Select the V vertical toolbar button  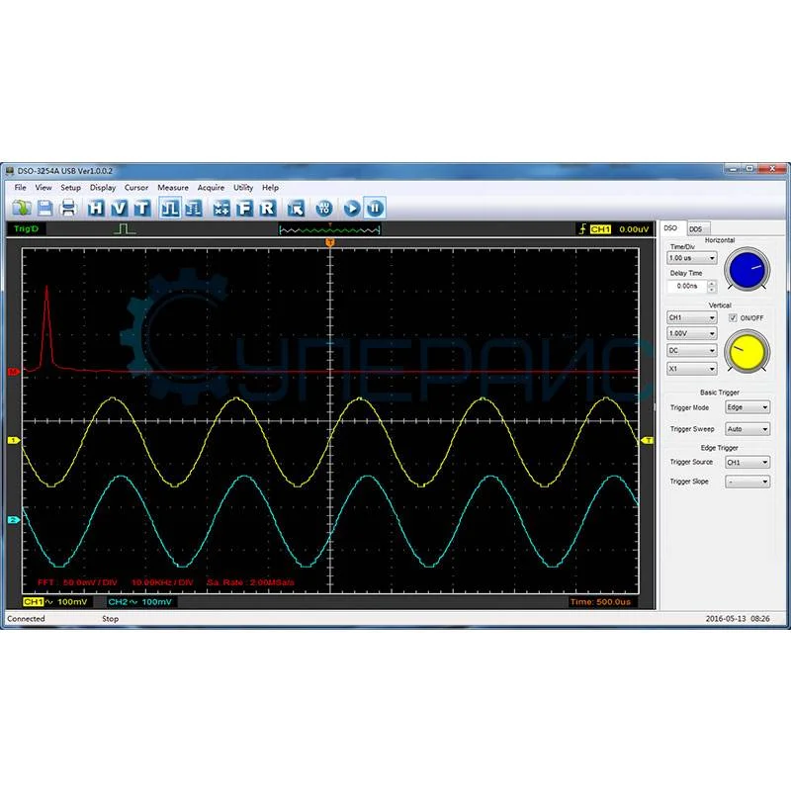(119, 208)
